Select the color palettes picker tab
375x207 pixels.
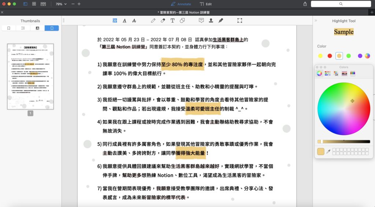336,73
